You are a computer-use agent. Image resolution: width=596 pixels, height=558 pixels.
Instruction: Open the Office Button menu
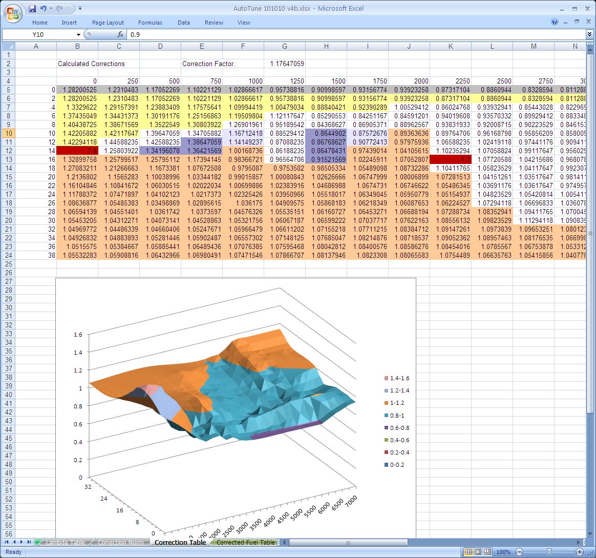pyautogui.click(x=12, y=12)
